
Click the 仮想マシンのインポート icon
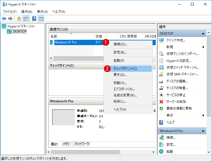coord(161,54)
